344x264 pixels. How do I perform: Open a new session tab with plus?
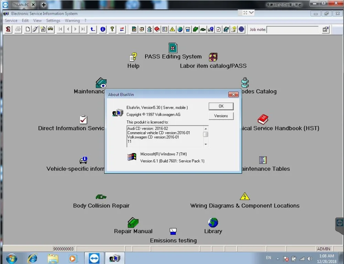(x=44, y=4)
